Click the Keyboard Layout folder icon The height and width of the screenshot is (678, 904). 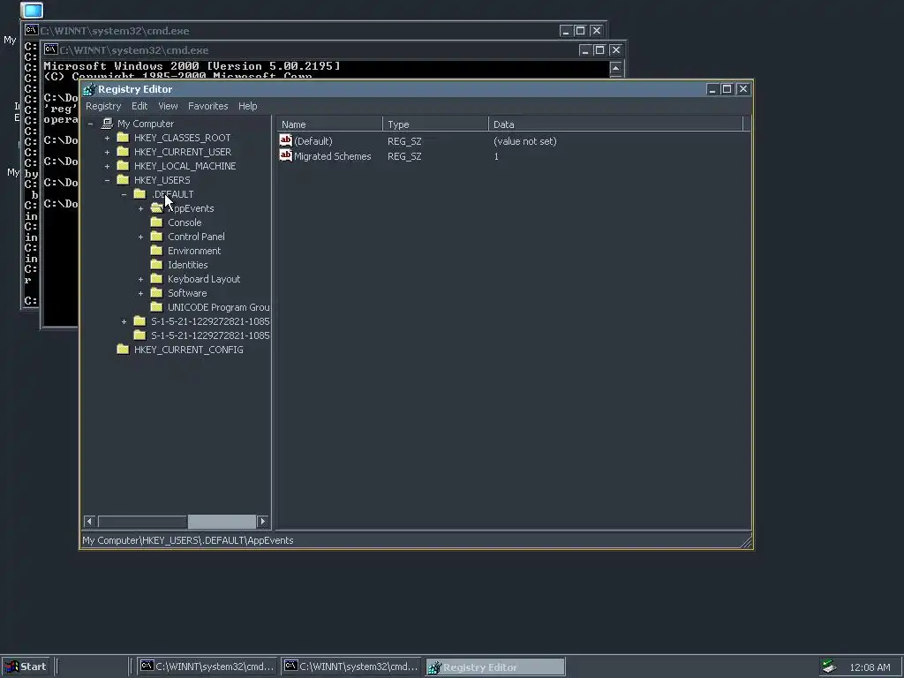[156, 278]
